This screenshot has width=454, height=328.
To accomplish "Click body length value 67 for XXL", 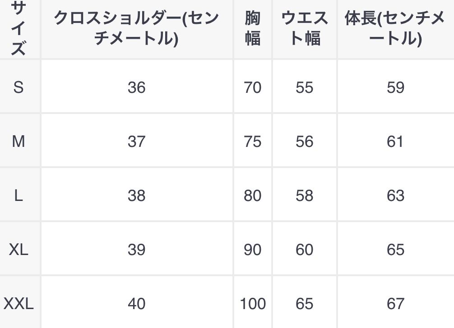I will tap(395, 303).
